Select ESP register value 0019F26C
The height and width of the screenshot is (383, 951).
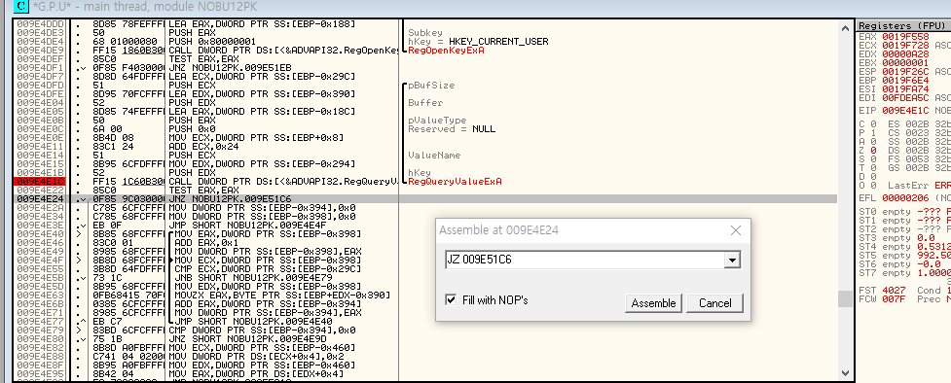coord(905,72)
